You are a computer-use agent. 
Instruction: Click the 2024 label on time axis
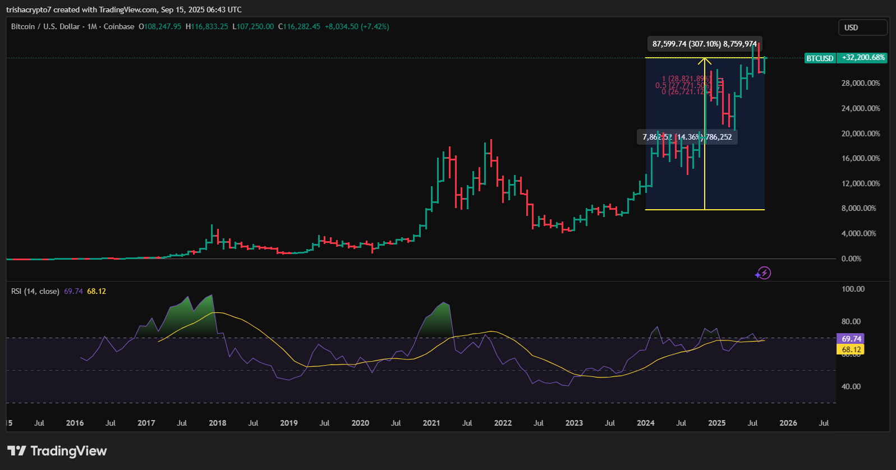pyautogui.click(x=645, y=423)
